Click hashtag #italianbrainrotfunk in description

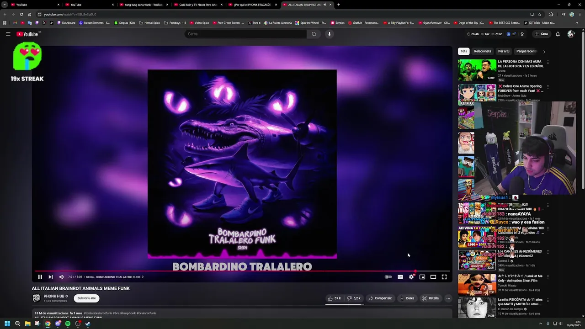pos(98,313)
